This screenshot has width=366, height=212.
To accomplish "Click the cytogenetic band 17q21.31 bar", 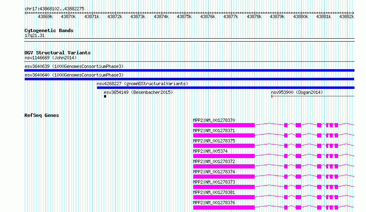I will point(189,40).
